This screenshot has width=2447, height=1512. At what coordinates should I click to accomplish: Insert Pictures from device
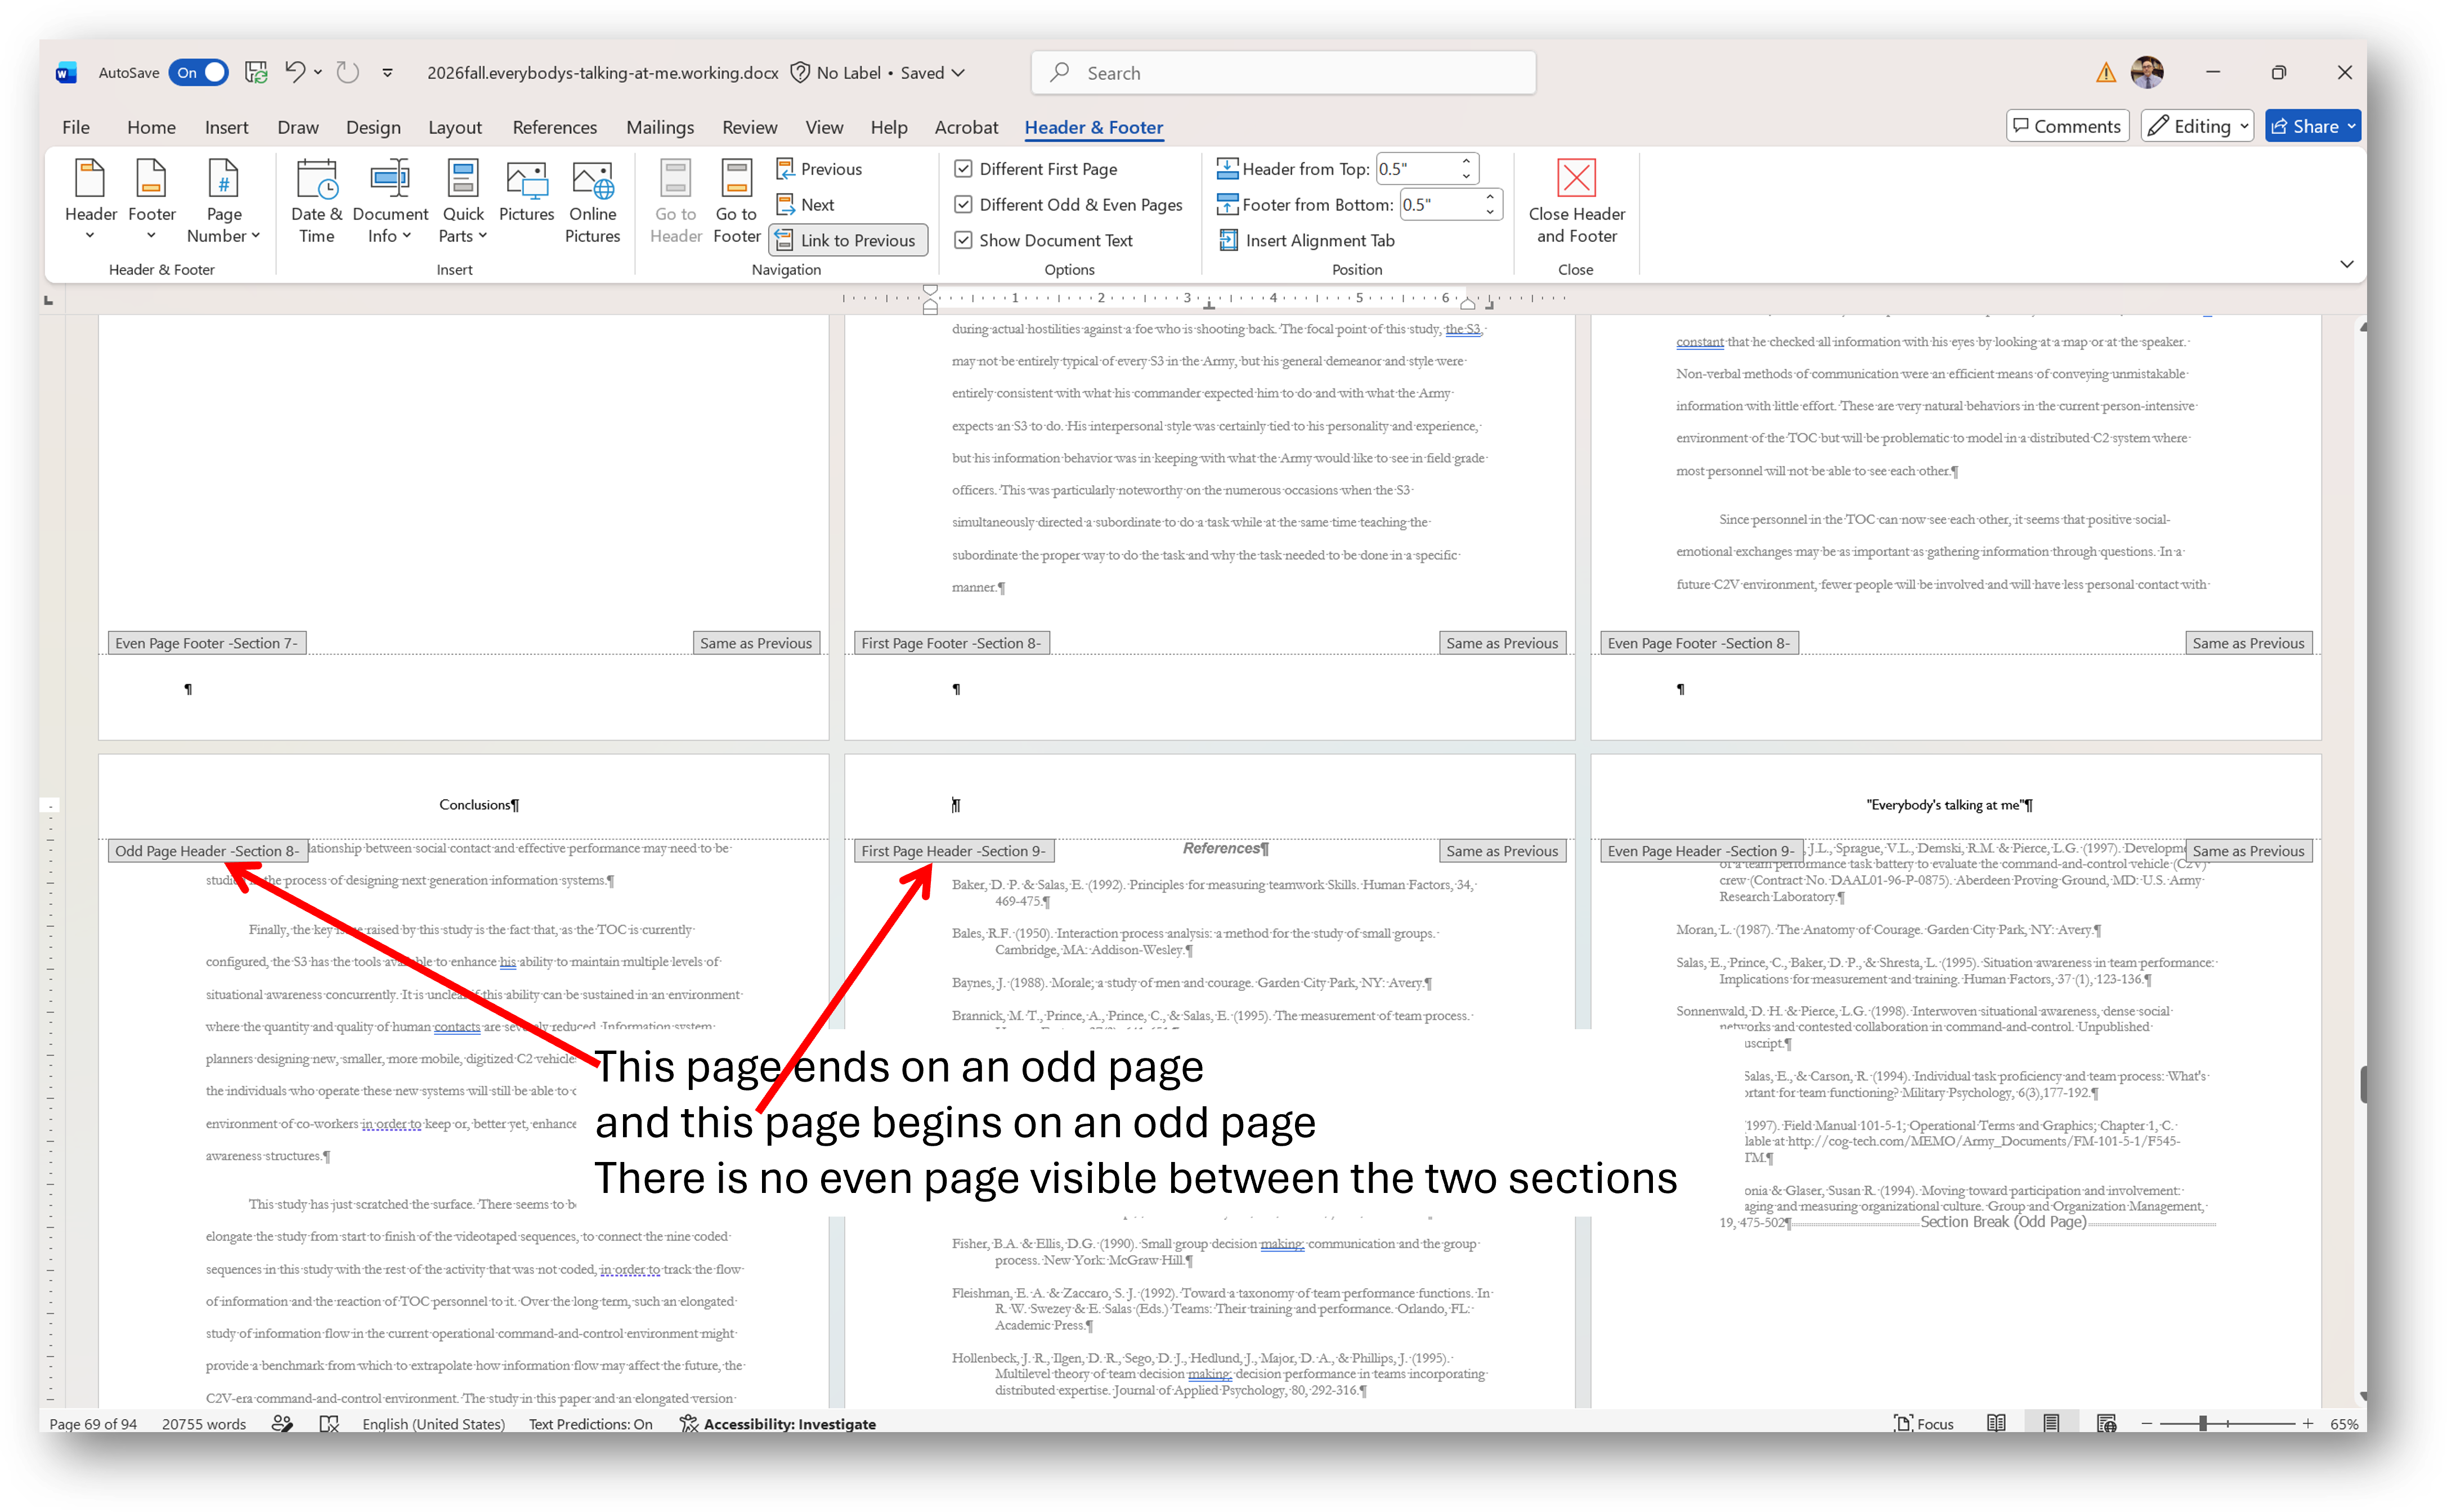[x=526, y=190]
